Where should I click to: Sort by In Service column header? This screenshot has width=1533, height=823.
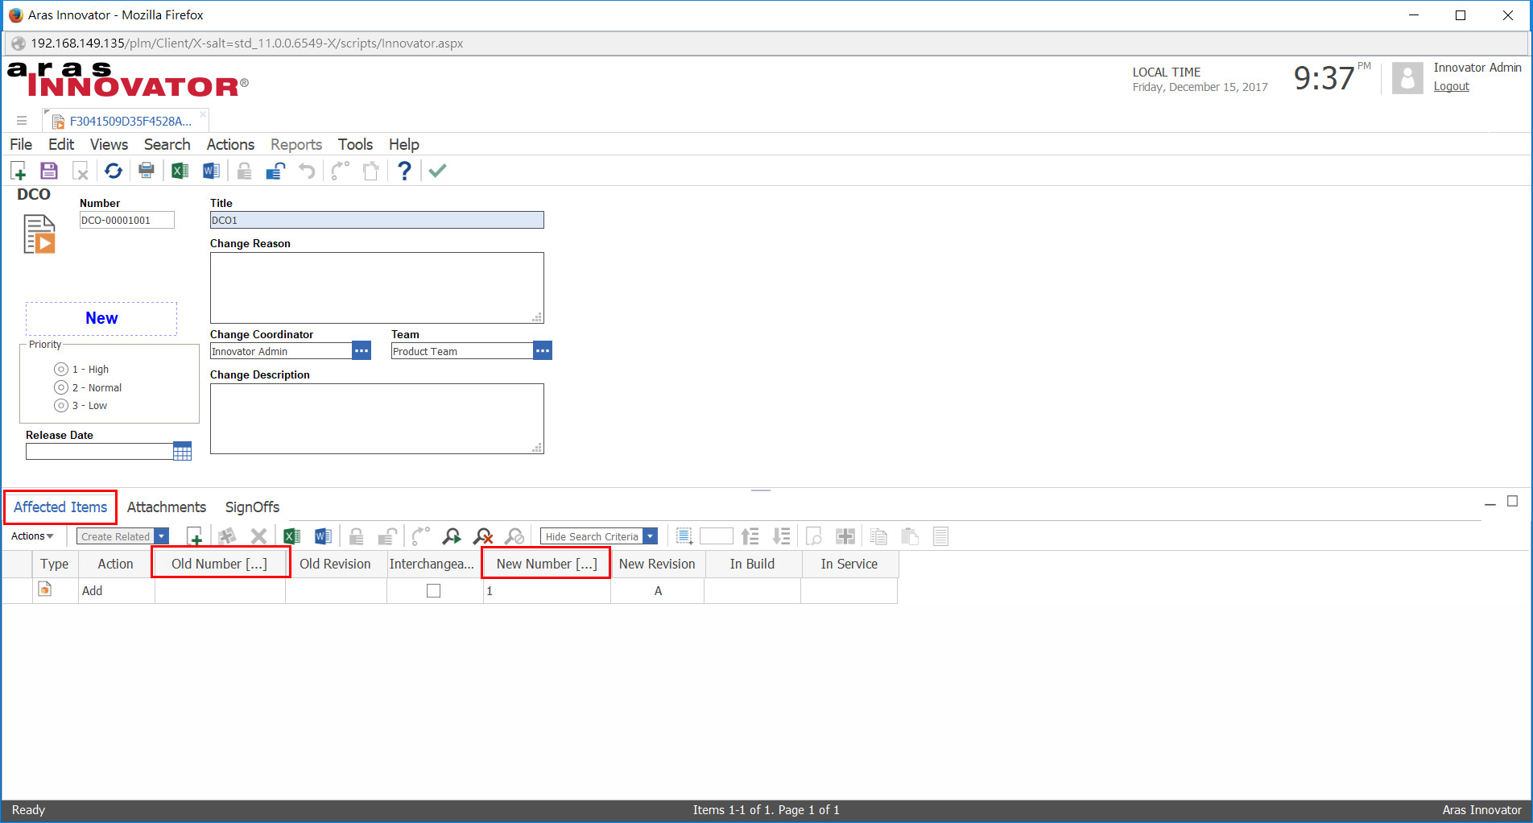[x=849, y=565]
